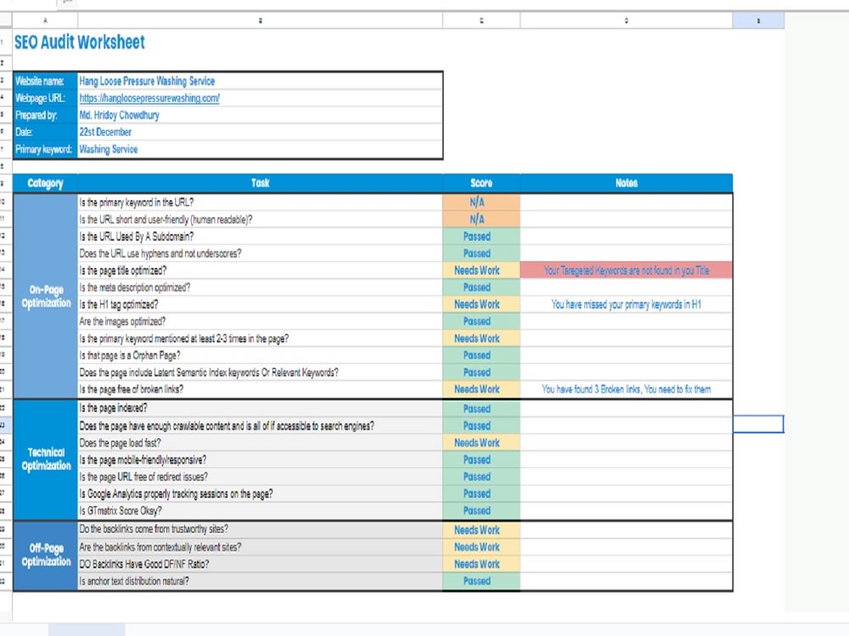Select the highlighted column E header

[x=758, y=20]
